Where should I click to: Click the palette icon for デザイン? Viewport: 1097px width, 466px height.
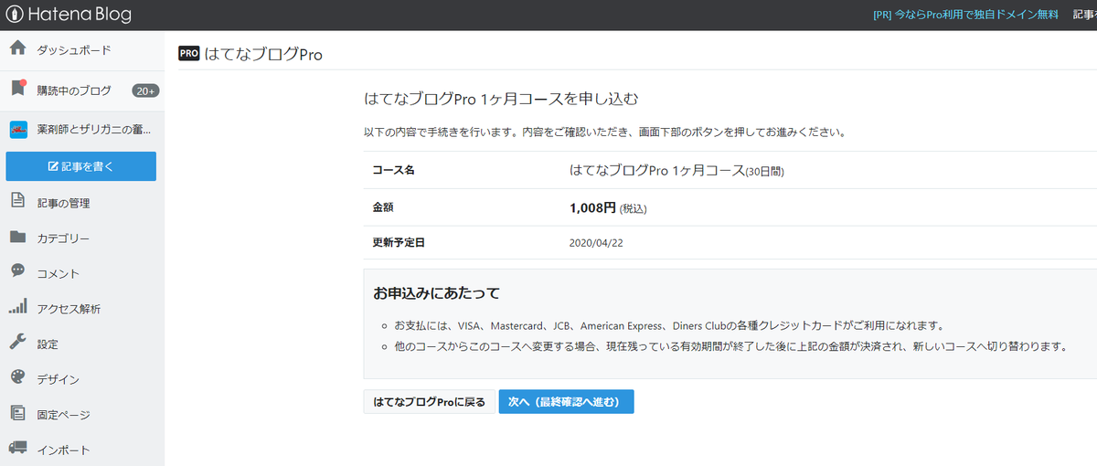point(17,378)
